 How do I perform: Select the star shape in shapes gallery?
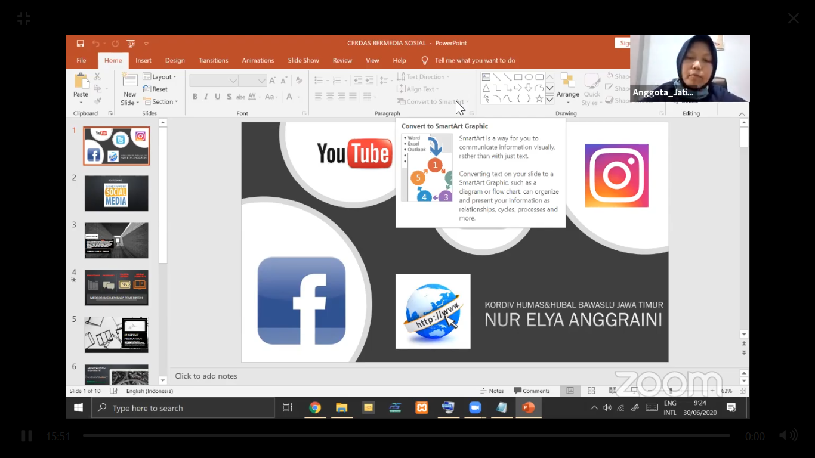(539, 98)
